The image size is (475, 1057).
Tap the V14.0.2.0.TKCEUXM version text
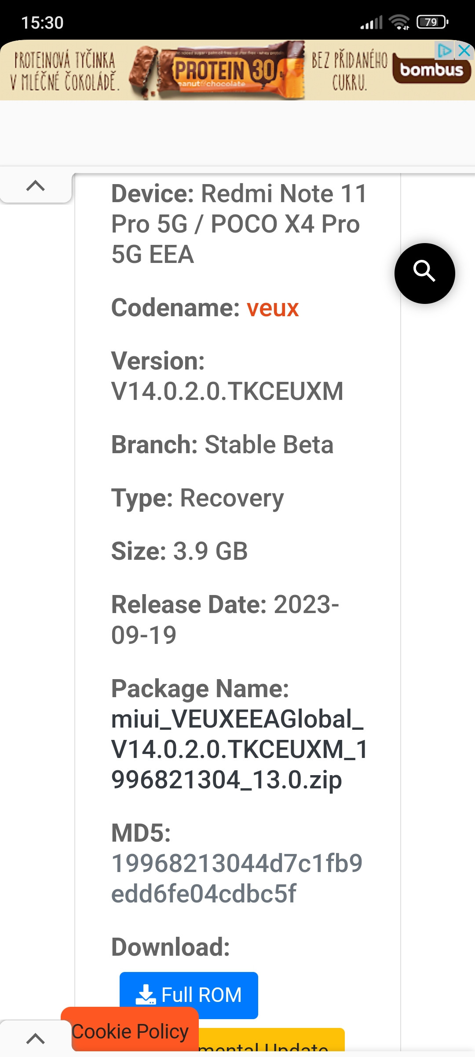pyautogui.click(x=227, y=391)
